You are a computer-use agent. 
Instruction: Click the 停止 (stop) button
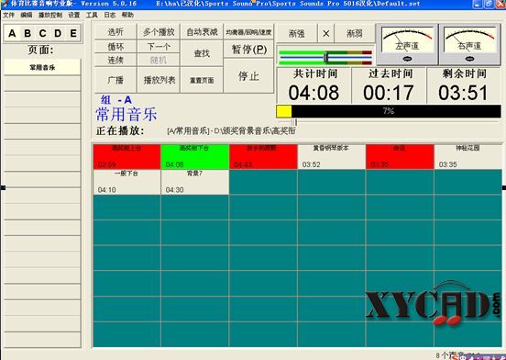click(x=248, y=76)
